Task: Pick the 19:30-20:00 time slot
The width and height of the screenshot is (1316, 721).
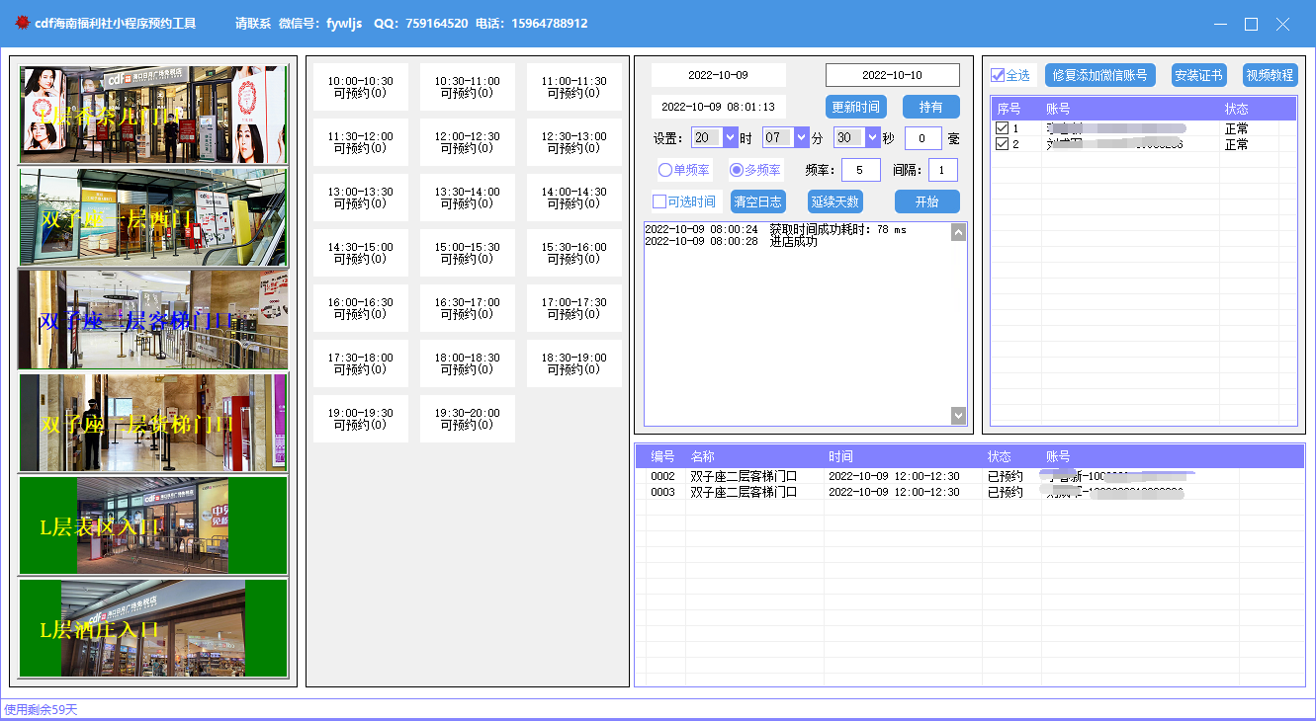Action: click(x=468, y=419)
